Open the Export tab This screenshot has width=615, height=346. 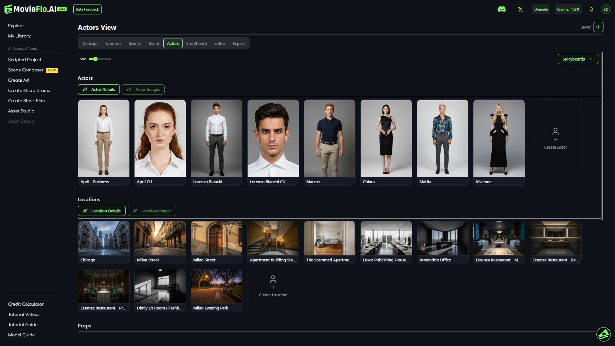click(239, 43)
